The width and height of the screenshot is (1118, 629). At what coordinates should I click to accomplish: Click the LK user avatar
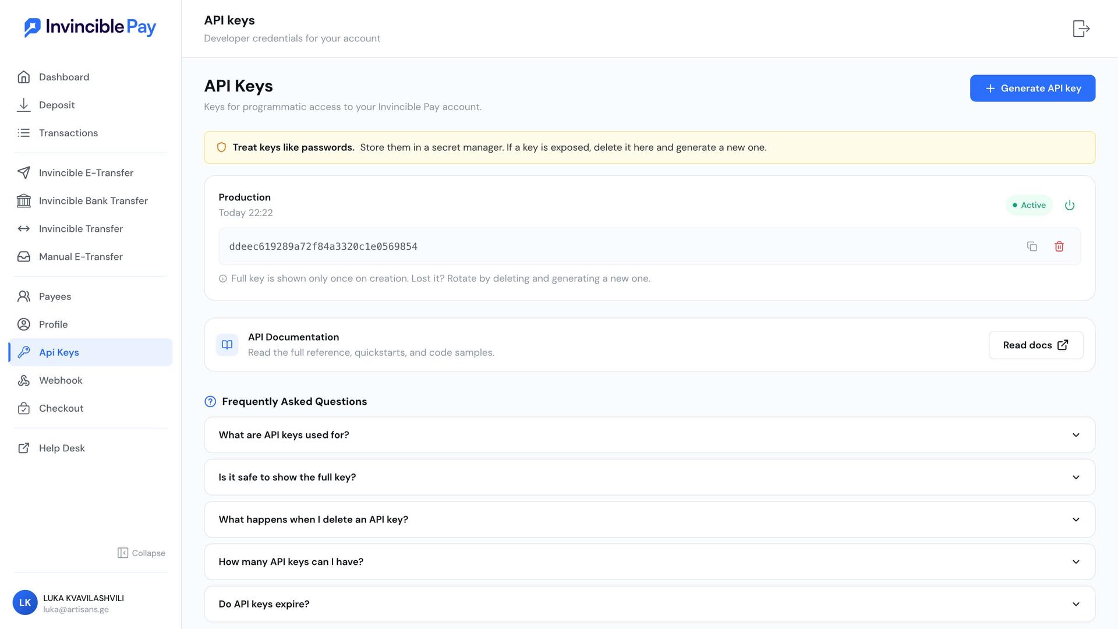25,603
